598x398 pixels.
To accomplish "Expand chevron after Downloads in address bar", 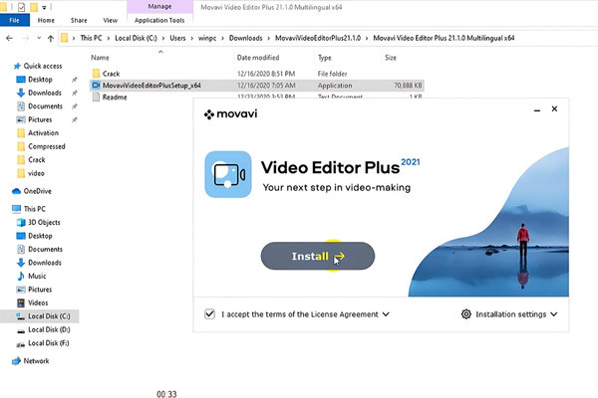I will click(x=268, y=38).
